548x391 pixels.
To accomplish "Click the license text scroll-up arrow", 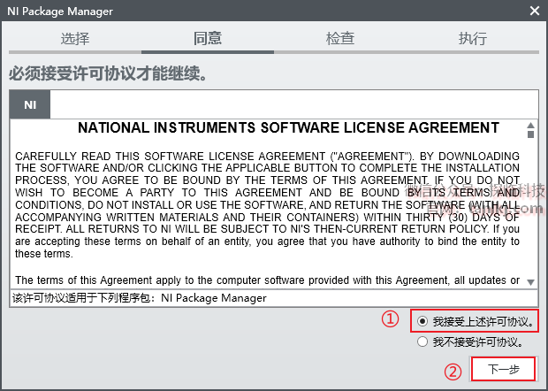I will tap(530, 126).
